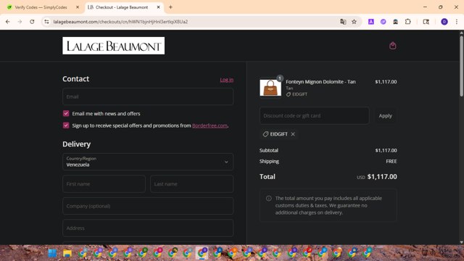Screen dimensions: 464x261
Task: Open Chrome's three-dot menu
Action: coord(457,22)
